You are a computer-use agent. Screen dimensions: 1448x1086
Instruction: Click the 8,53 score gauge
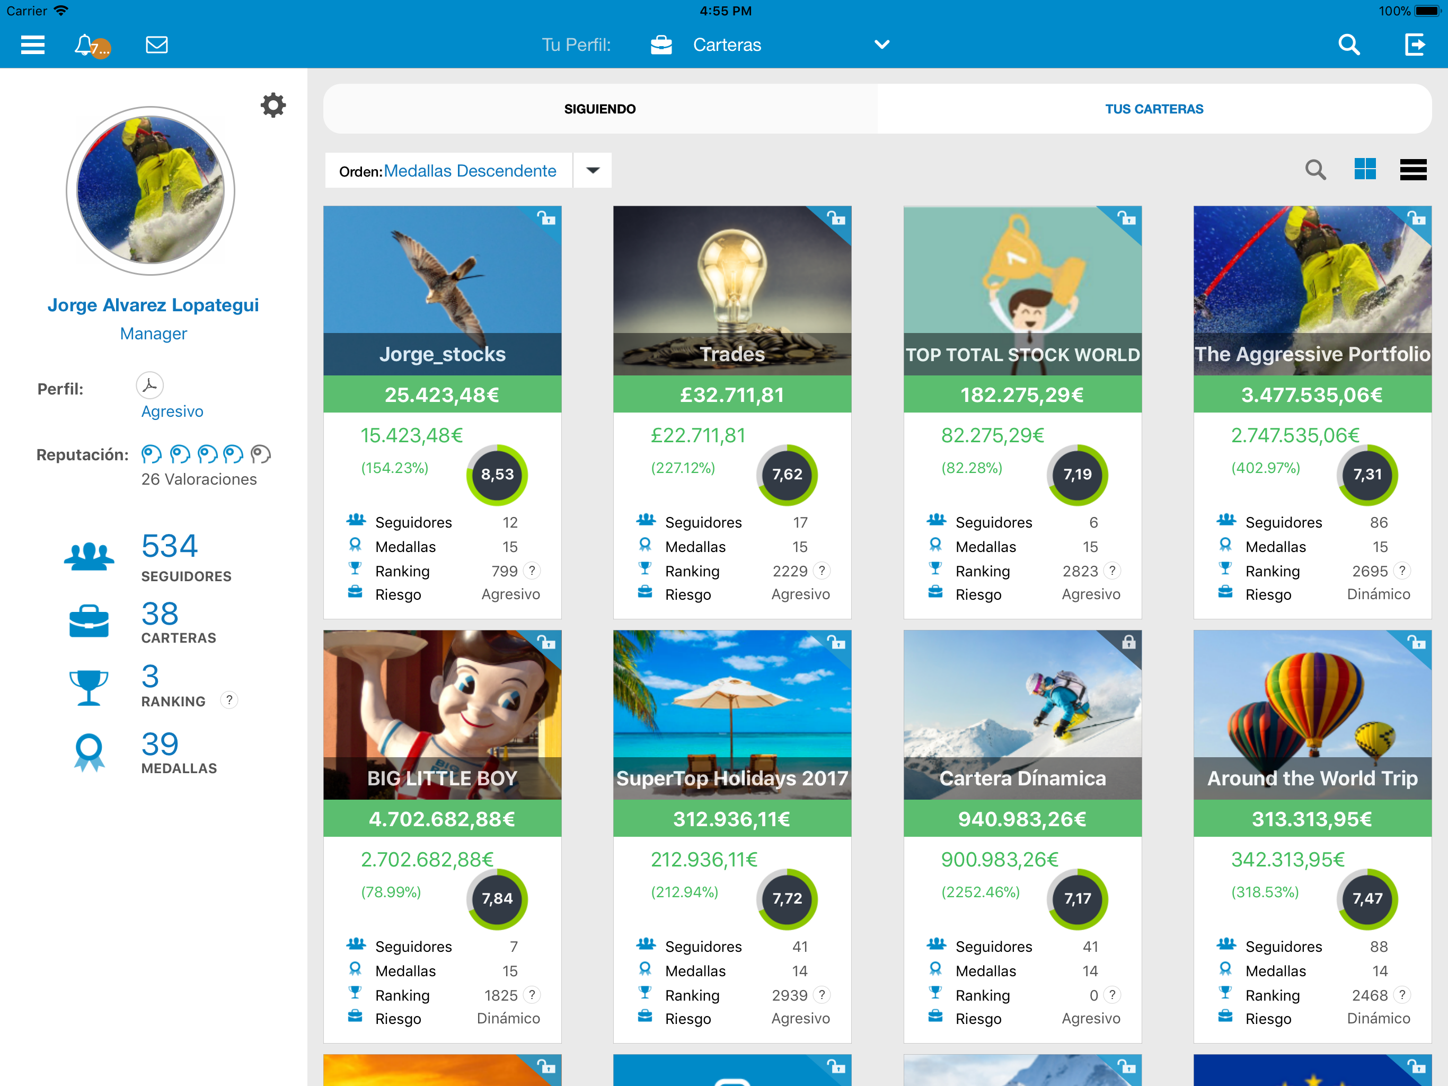click(497, 475)
